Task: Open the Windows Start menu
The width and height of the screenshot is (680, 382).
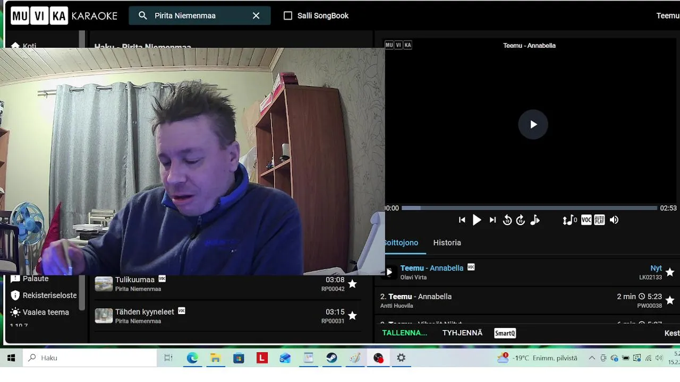Action: 11,358
